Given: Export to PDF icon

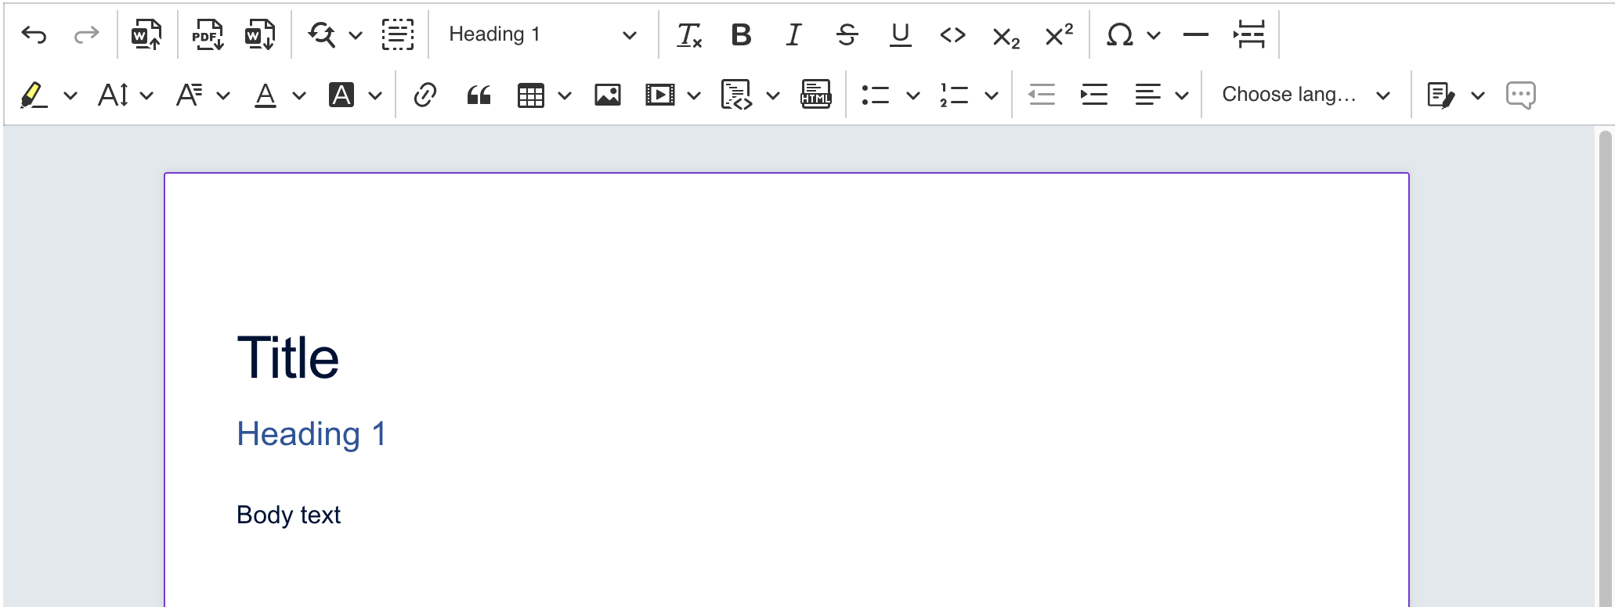Looking at the screenshot, I should click(x=208, y=34).
